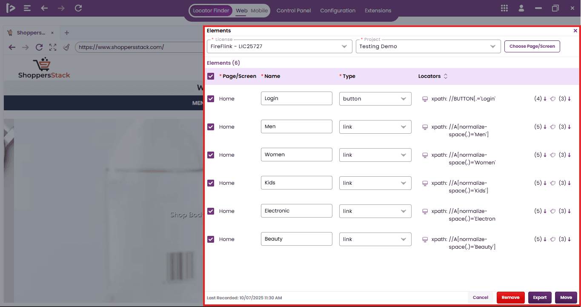Edit the Electronic name field
The width and height of the screenshot is (581, 307).
(297, 211)
